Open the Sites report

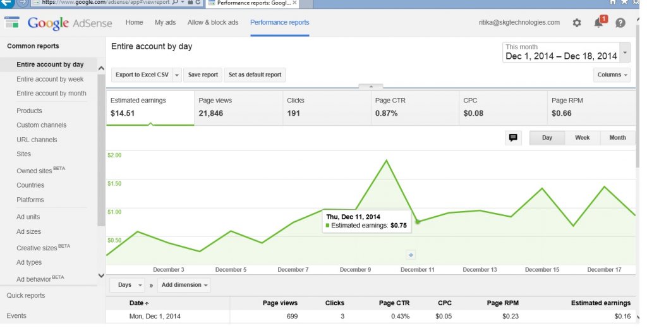[x=23, y=154]
